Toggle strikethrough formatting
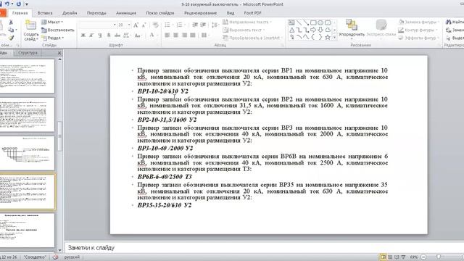The width and height of the screenshot is (464, 261). [117, 36]
